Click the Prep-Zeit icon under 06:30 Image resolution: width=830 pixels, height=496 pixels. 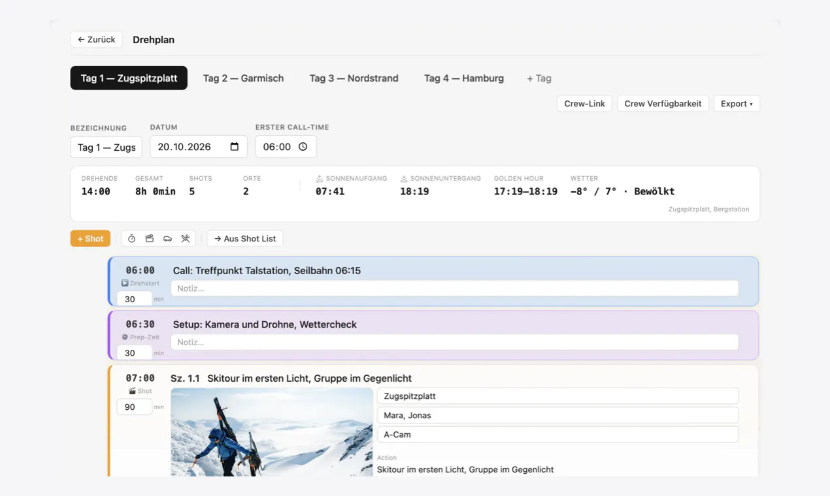pyautogui.click(x=125, y=337)
